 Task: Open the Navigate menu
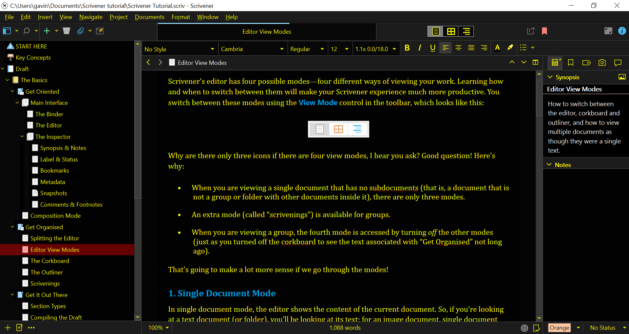tap(91, 17)
